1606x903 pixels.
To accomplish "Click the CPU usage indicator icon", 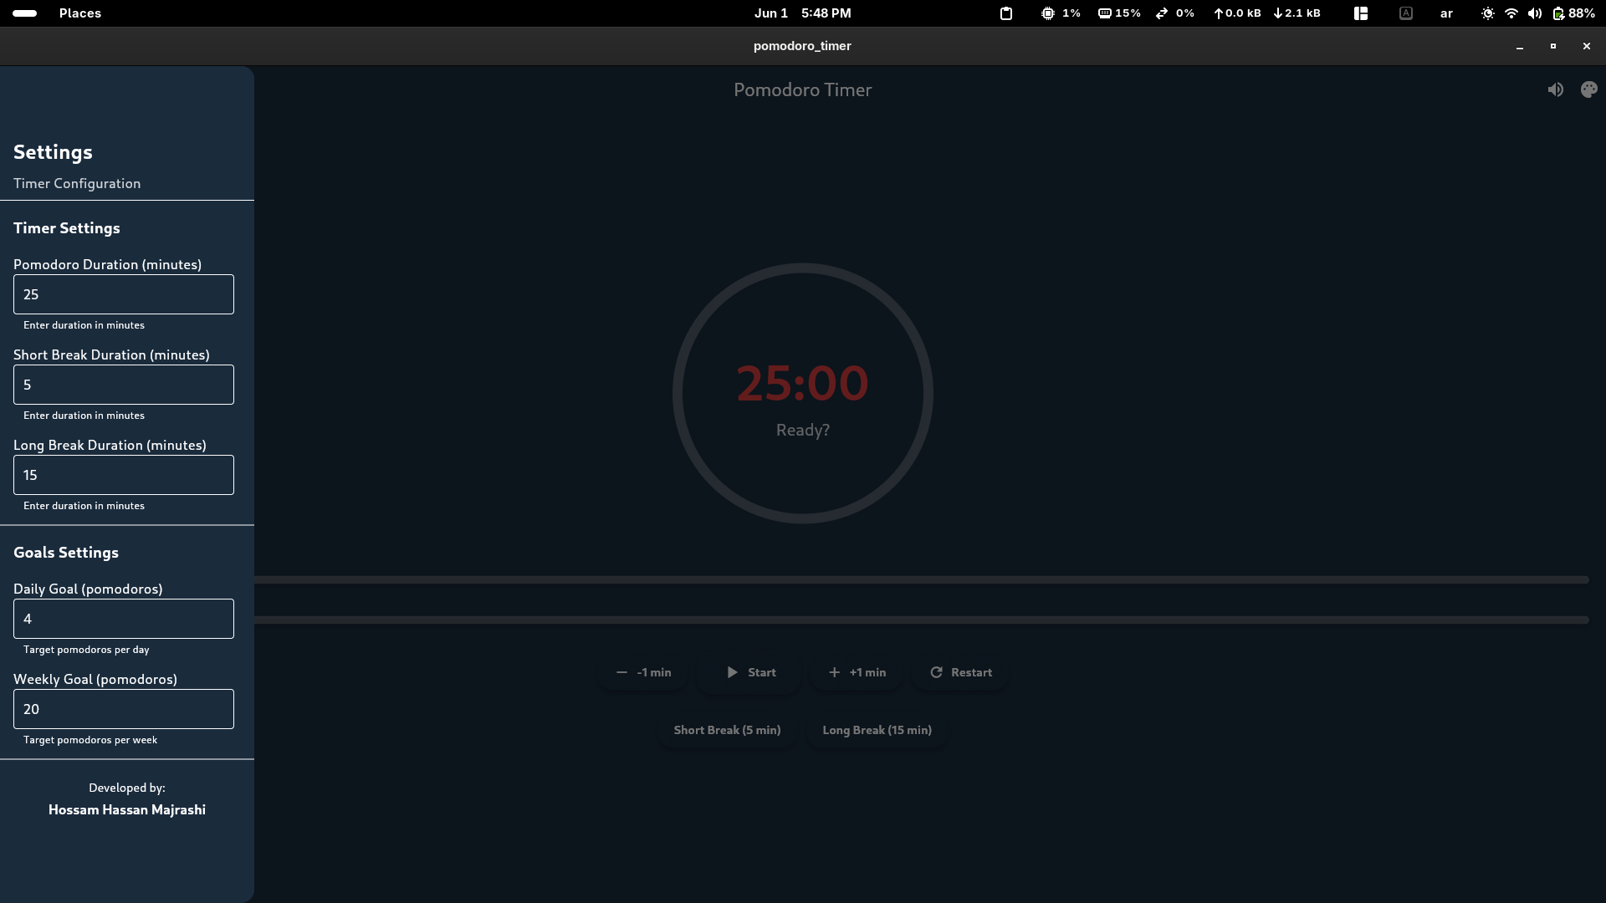I will coord(1048,13).
